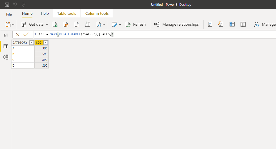This screenshot has height=149, width=276.
Task: Select the CATEGORY column header
Action: [20, 43]
